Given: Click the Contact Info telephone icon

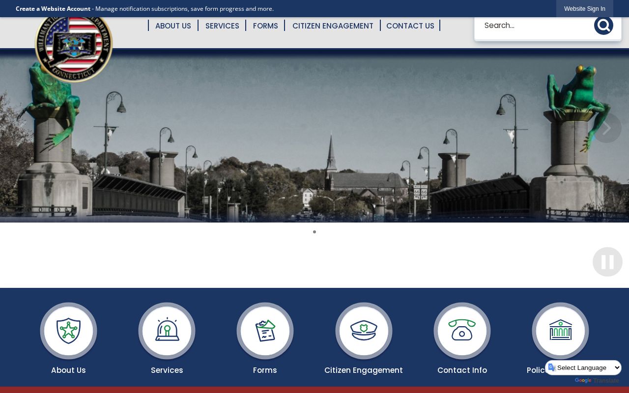Looking at the screenshot, I should [462, 331].
